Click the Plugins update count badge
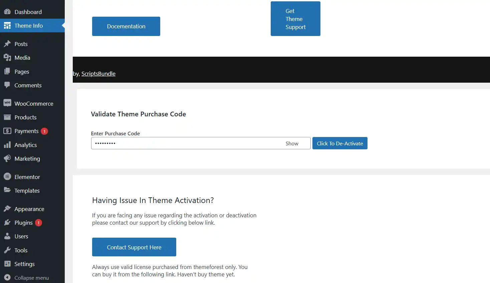The width and height of the screenshot is (490, 283). click(39, 223)
